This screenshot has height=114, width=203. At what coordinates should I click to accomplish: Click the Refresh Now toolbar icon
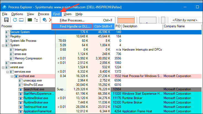click(x=15, y=20)
